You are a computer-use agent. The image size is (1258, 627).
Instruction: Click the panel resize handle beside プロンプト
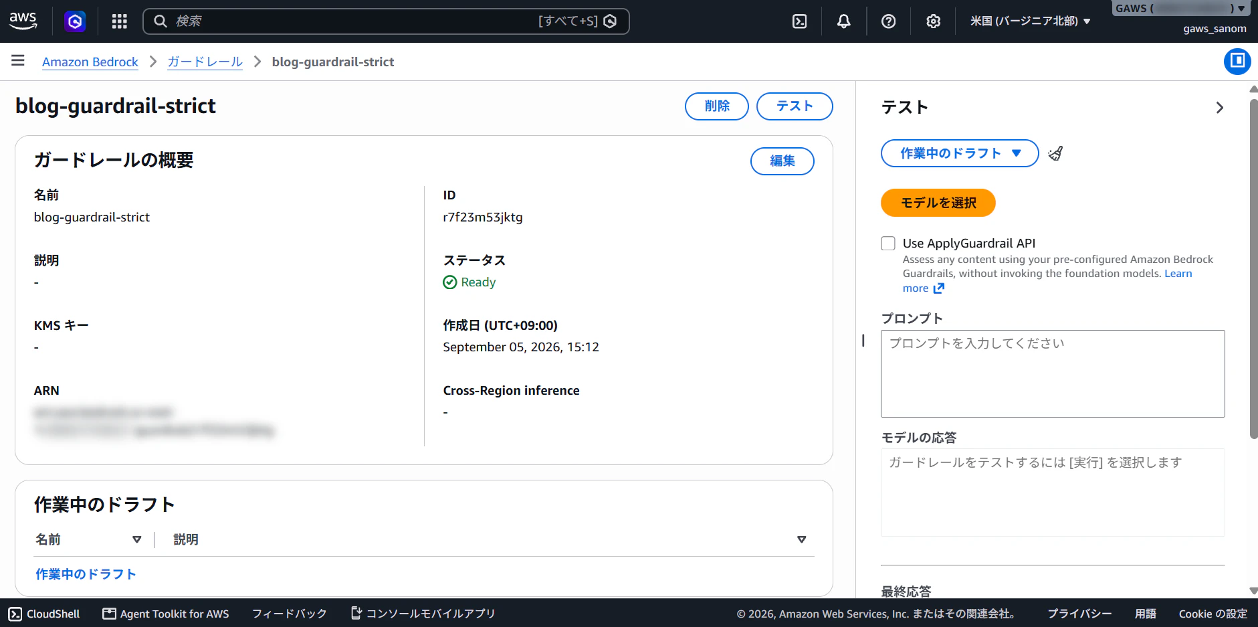point(863,341)
